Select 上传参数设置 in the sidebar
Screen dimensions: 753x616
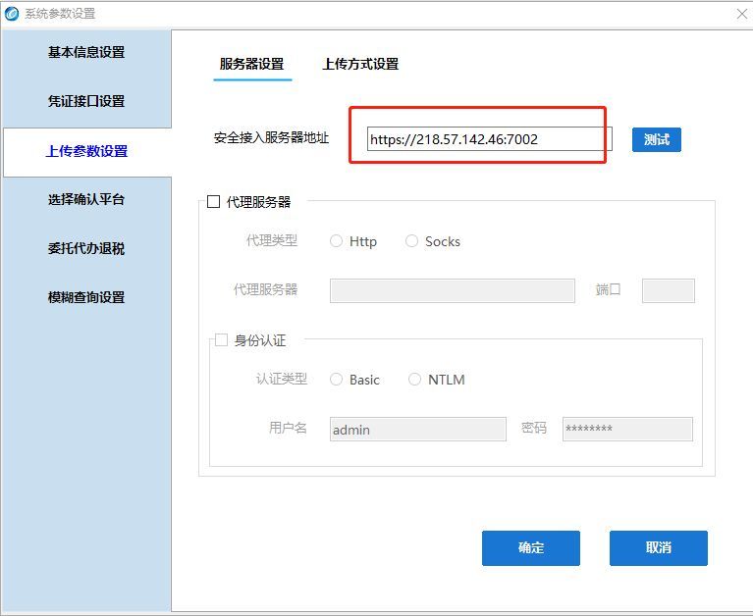(87, 152)
